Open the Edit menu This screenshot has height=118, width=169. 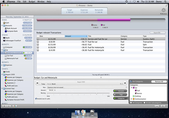25,2
